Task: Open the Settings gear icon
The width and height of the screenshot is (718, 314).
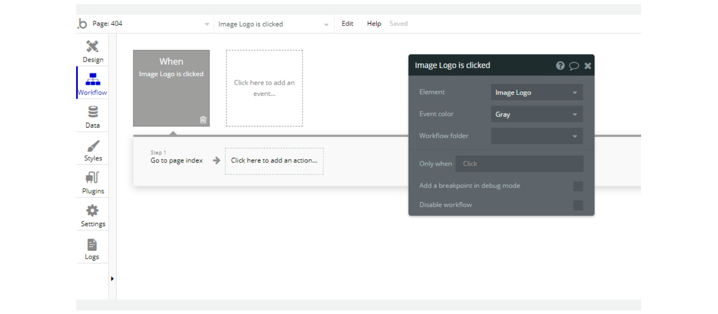Action: pos(93,211)
